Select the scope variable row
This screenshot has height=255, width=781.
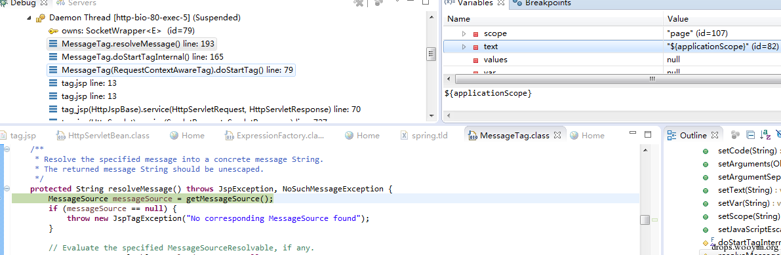pos(612,34)
